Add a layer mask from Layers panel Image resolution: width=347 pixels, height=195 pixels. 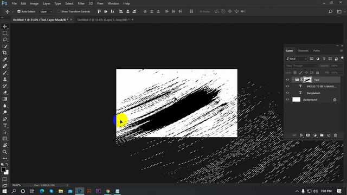[308, 135]
